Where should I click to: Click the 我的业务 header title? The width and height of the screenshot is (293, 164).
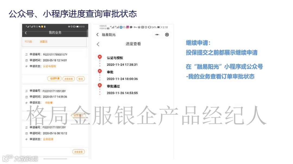pos(55,33)
